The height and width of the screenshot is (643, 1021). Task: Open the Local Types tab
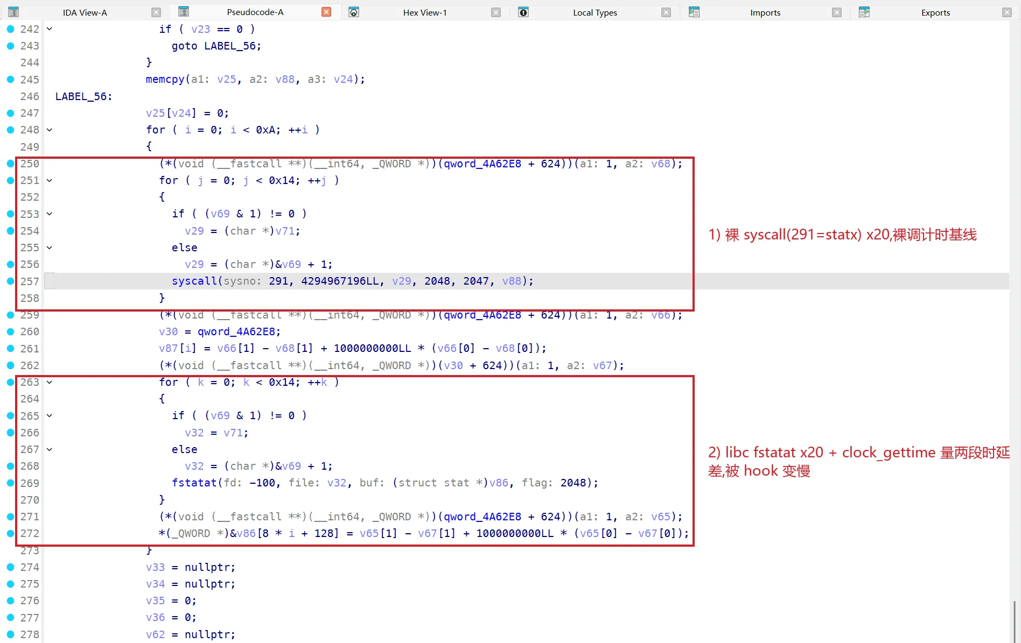(595, 12)
